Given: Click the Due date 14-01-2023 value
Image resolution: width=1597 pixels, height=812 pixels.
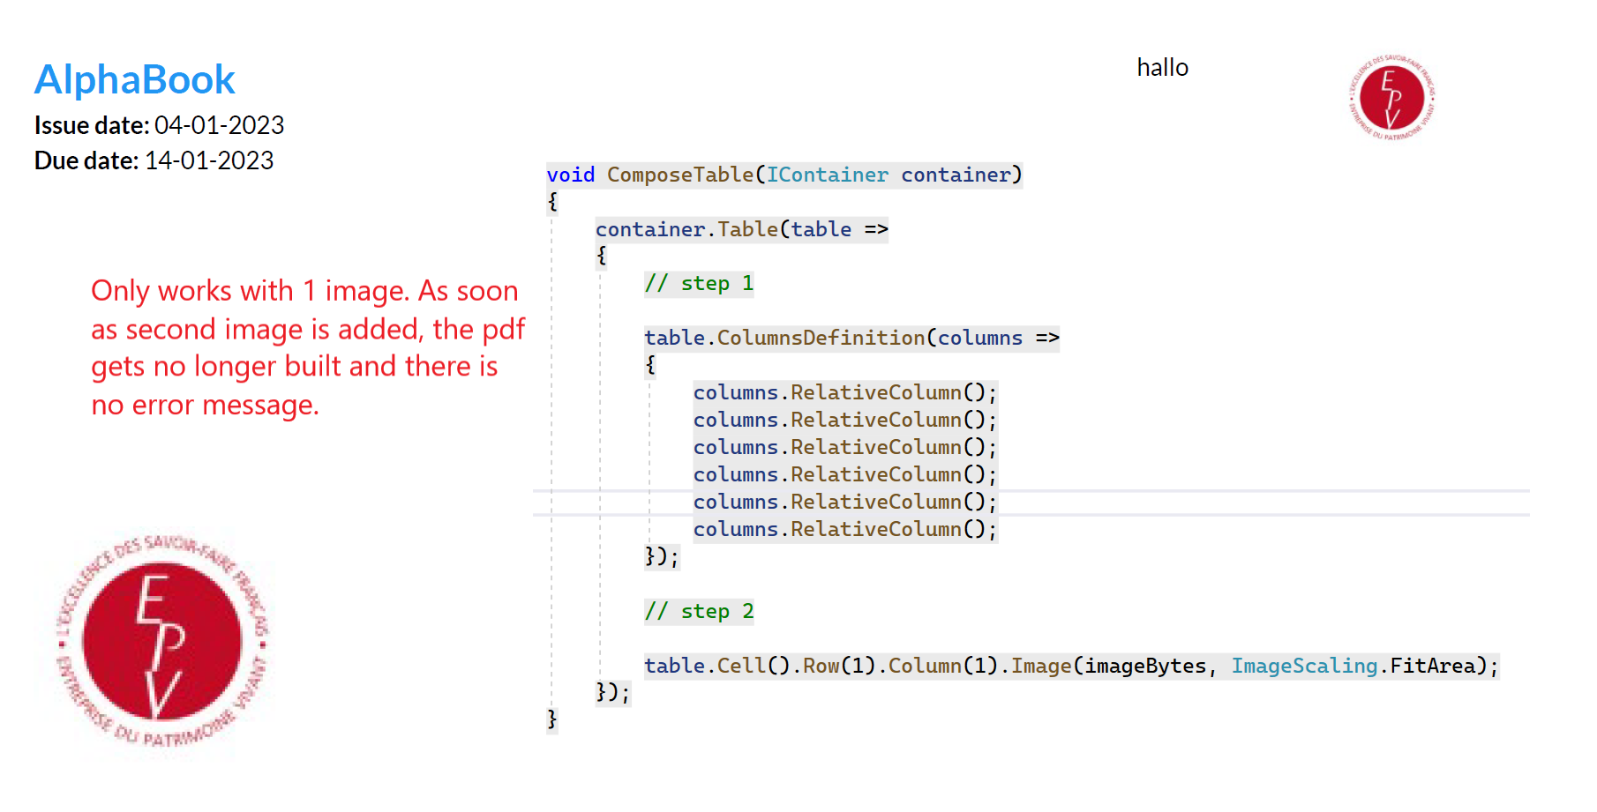Looking at the screenshot, I should (210, 160).
